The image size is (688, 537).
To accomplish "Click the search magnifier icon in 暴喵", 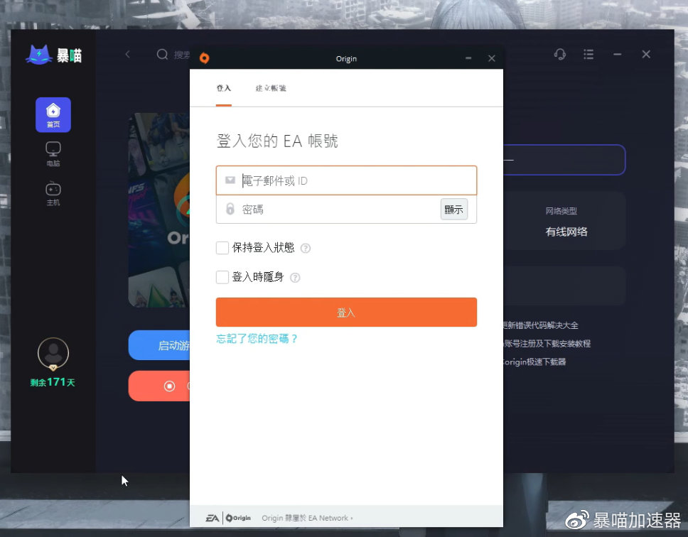I will coord(162,55).
